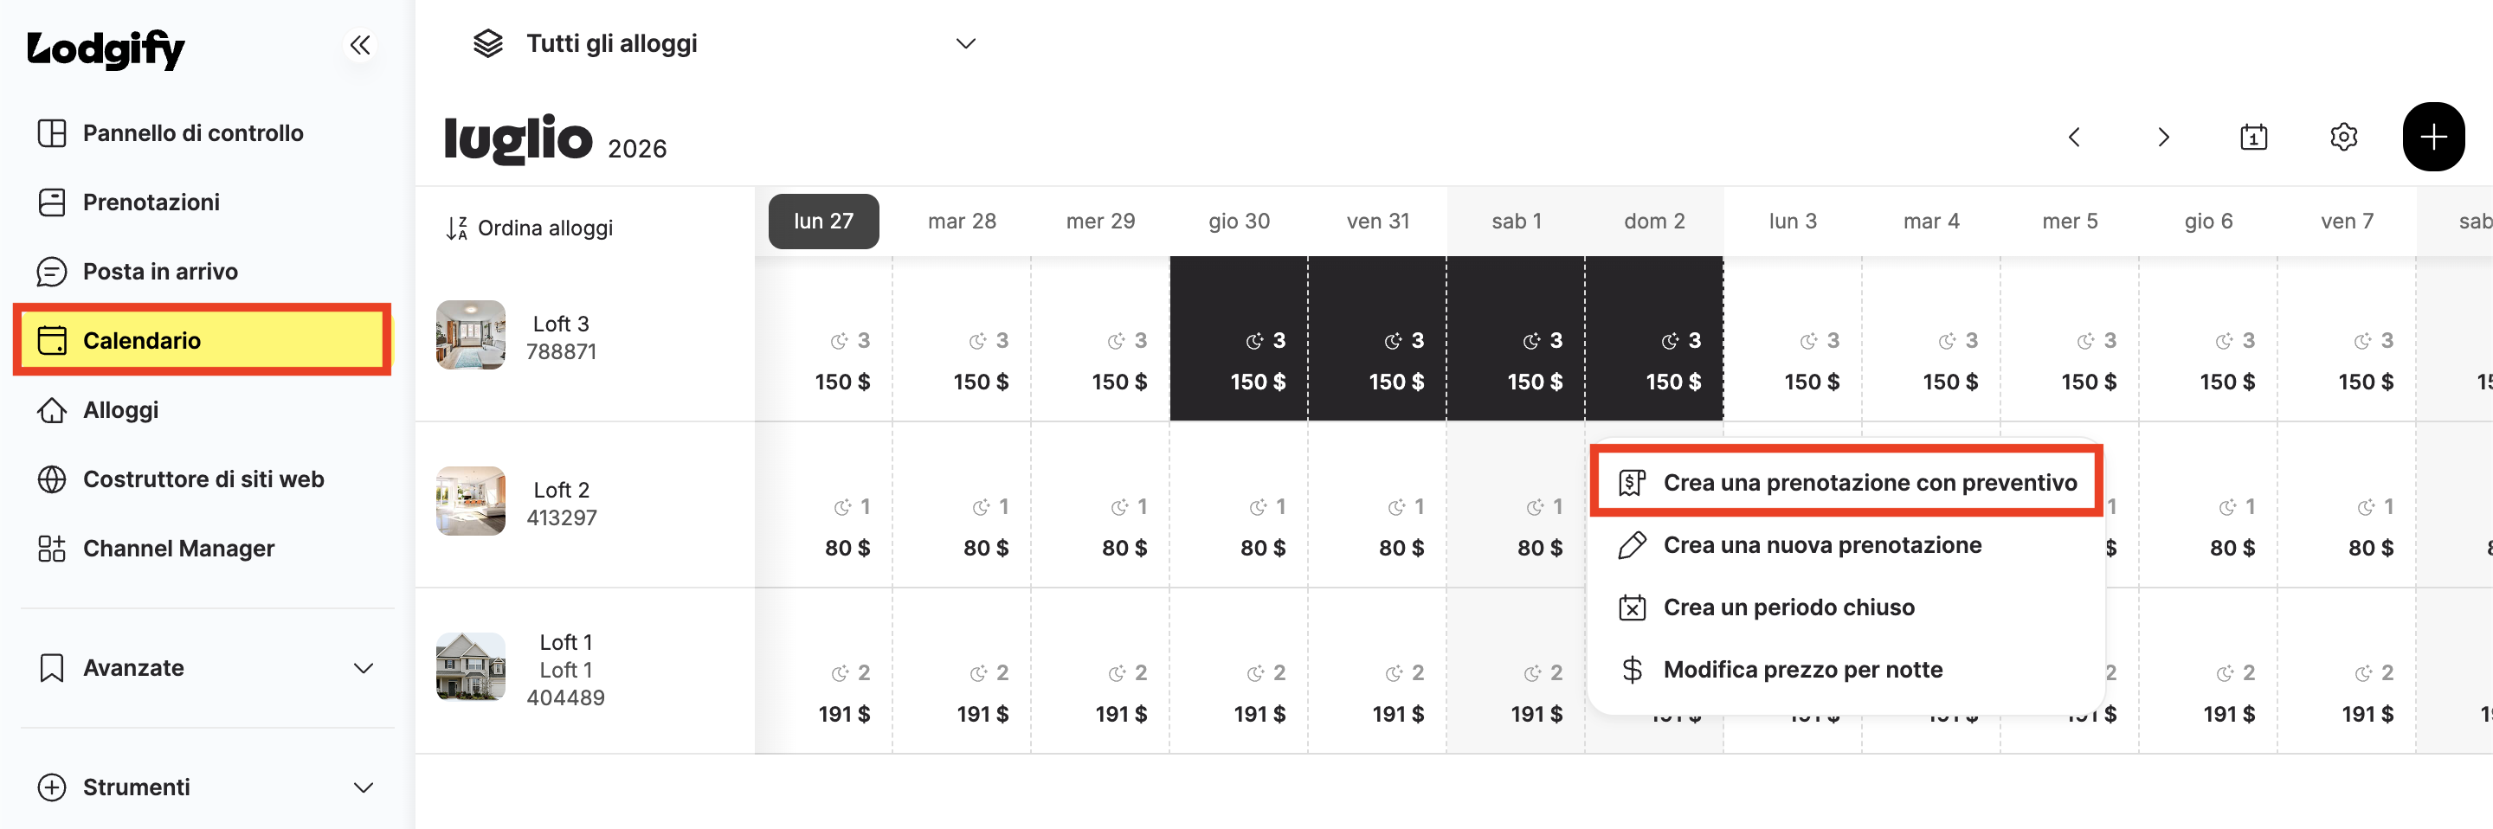Go to previous dates arrow
This screenshot has width=2493, height=829.
click(2074, 137)
